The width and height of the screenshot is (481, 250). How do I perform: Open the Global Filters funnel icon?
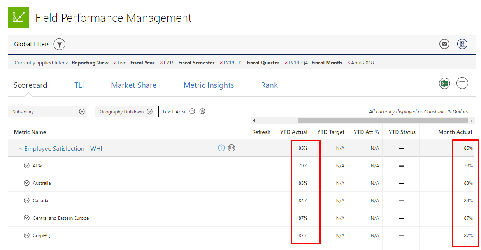(59, 44)
